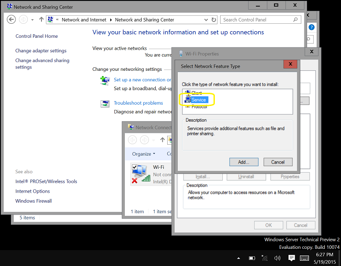
Task: Open the action center notification icon
Action: click(291, 258)
